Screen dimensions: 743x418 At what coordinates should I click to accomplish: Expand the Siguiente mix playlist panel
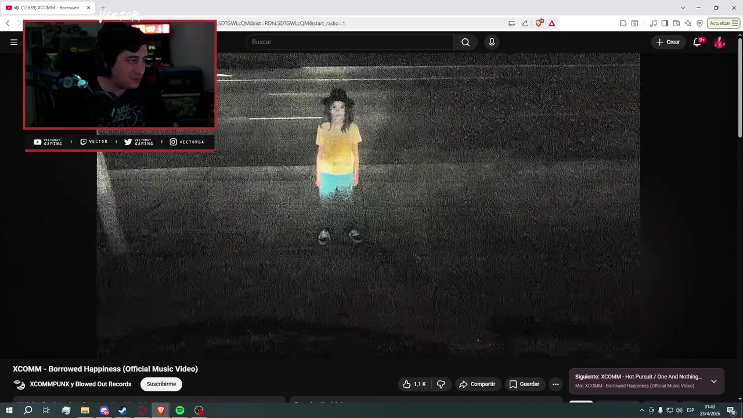(713, 381)
